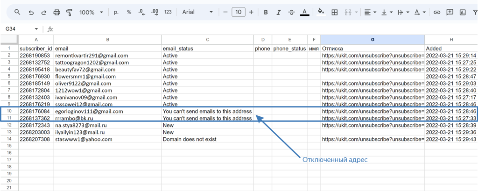Open the borders tool

coord(334,12)
